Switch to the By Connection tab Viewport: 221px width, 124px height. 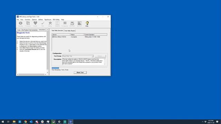coord(33,30)
